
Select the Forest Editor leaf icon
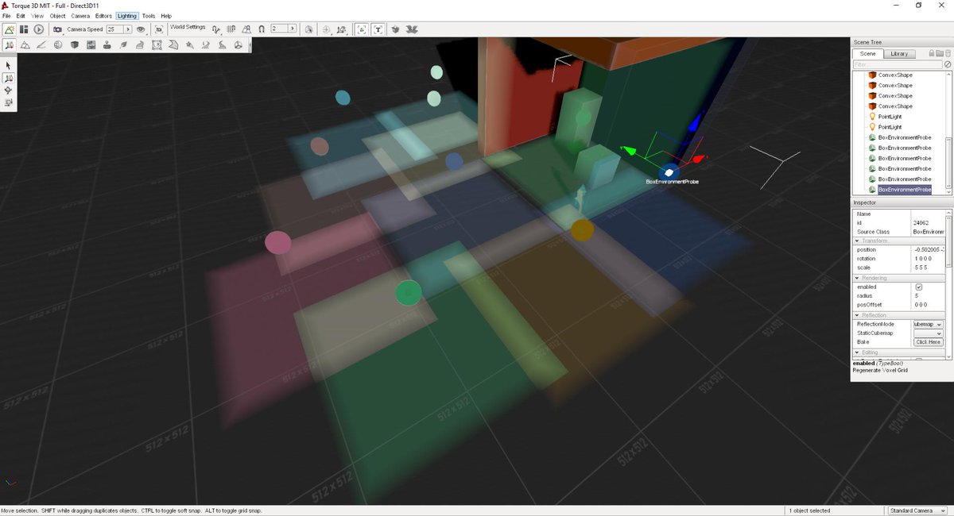tap(123, 44)
